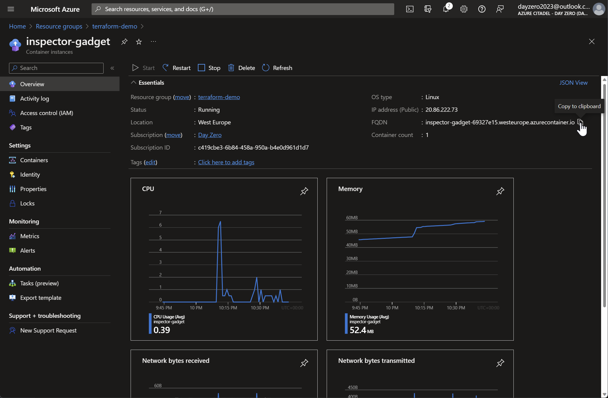The height and width of the screenshot is (398, 608).
Task: Click the scrollbar up arrow
Action: coord(604,80)
